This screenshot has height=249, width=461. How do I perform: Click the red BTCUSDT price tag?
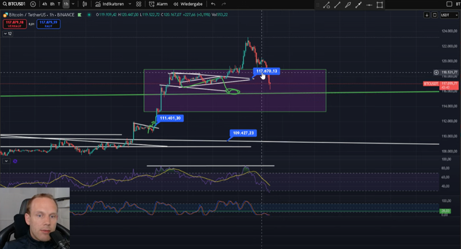431,84
